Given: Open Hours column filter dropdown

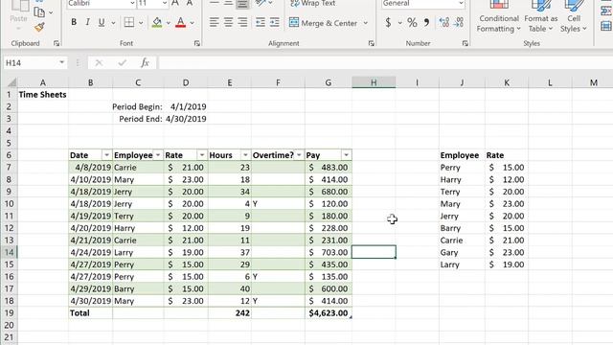Looking at the screenshot, I should (245, 155).
